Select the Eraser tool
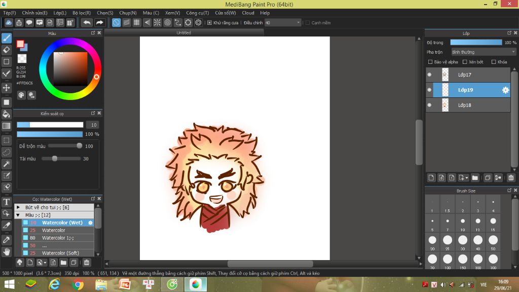The height and width of the screenshot is (292, 519). (7, 50)
